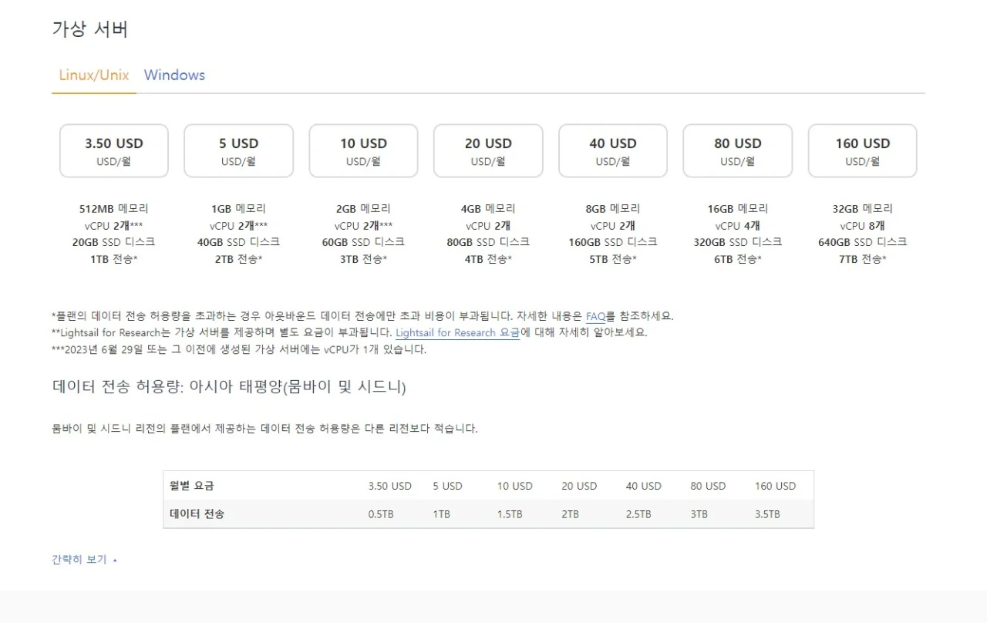Select the 10 USD plan card

(363, 151)
